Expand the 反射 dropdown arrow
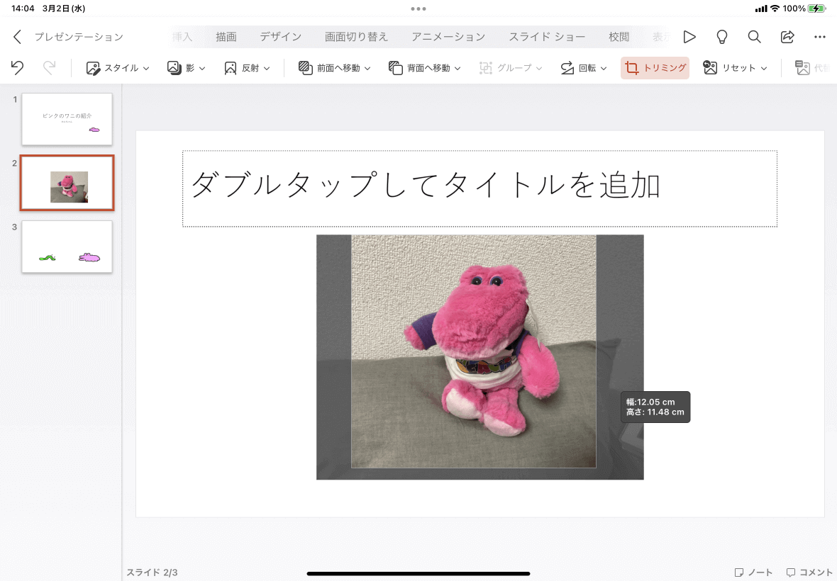837x581 pixels. click(x=267, y=69)
